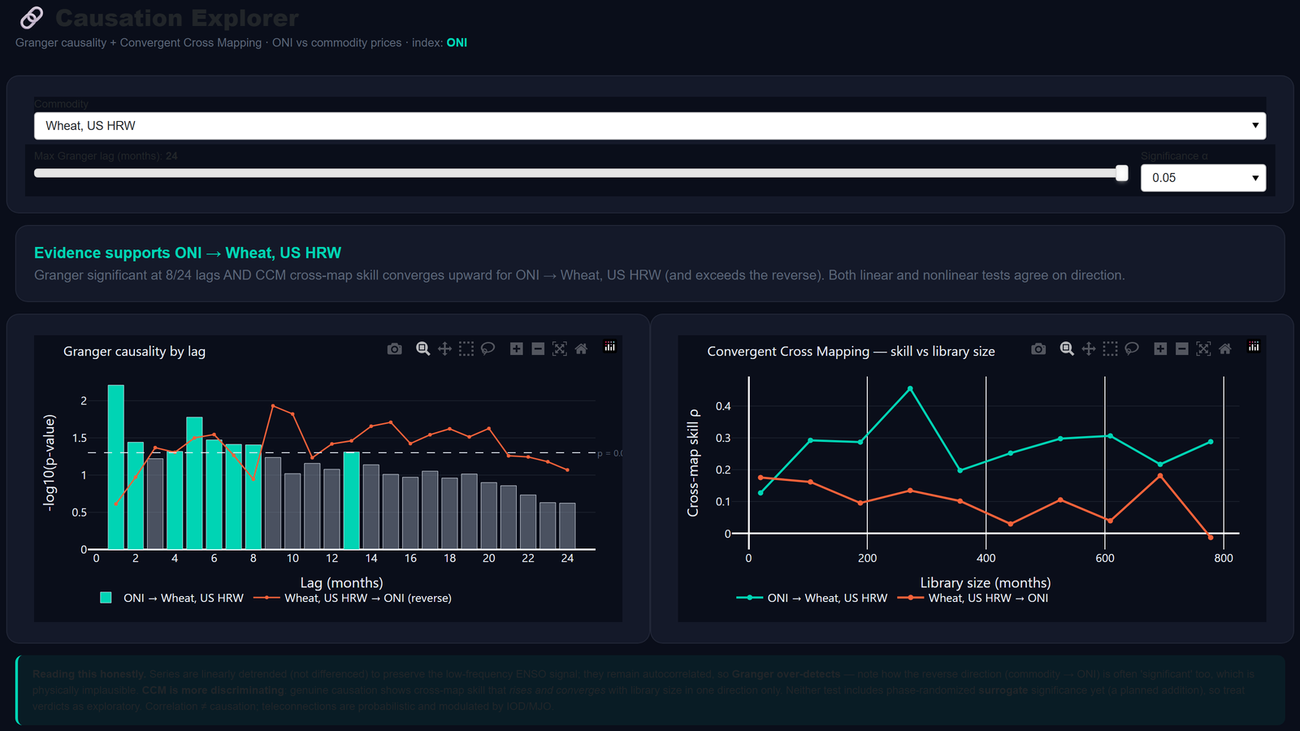Toggle orange 'Wheat, US HRW → ONI' legend in CCM chart
Viewport: 1300px width, 731px height.
[x=973, y=598]
